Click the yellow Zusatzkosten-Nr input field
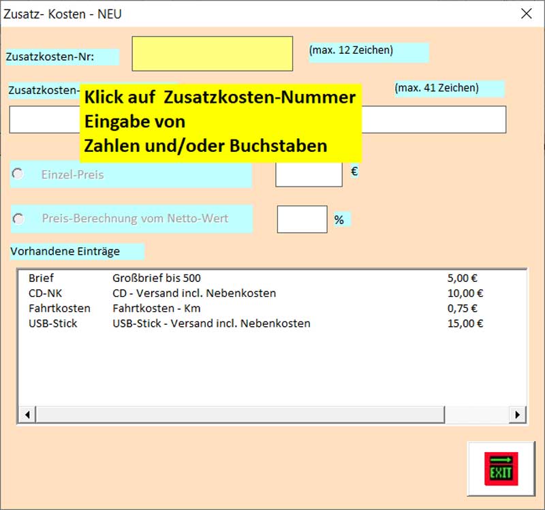The image size is (545, 510). pyautogui.click(x=212, y=54)
